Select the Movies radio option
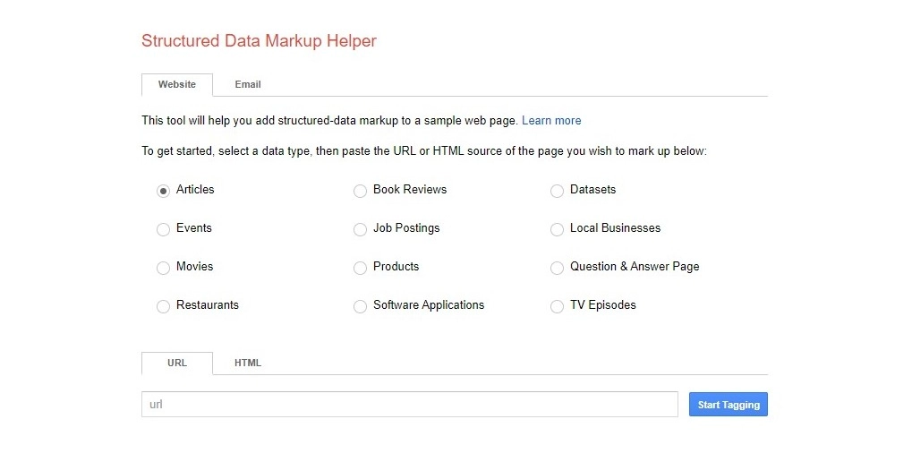The height and width of the screenshot is (462, 912). pyautogui.click(x=163, y=268)
